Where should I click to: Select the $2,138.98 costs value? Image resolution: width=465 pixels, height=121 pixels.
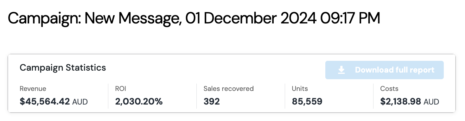(x=401, y=102)
